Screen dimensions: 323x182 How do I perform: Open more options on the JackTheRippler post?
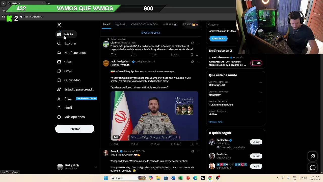coord(197,62)
